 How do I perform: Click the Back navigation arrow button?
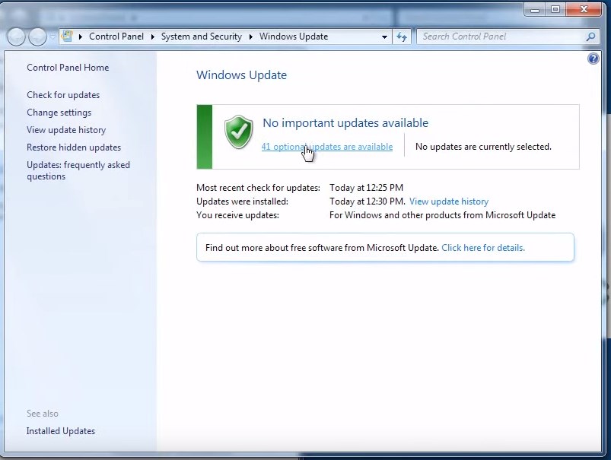pyautogui.click(x=16, y=36)
